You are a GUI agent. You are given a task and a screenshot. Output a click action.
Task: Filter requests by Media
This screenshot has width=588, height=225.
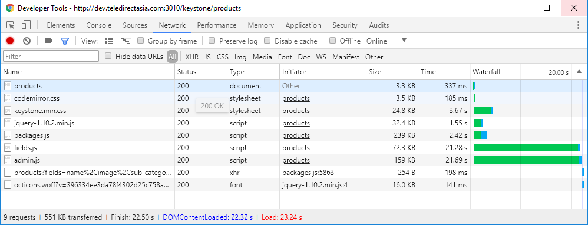point(263,57)
